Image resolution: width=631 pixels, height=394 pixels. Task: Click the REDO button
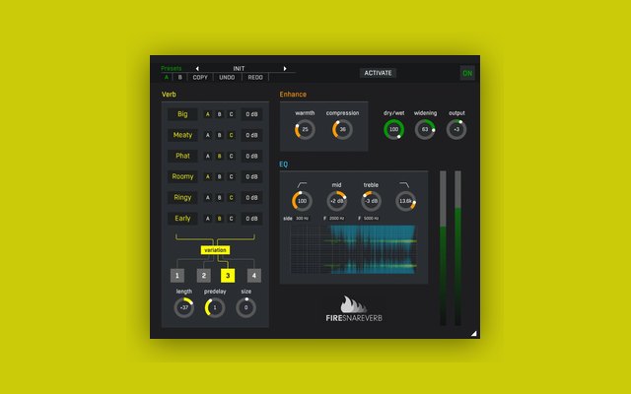[x=255, y=77]
